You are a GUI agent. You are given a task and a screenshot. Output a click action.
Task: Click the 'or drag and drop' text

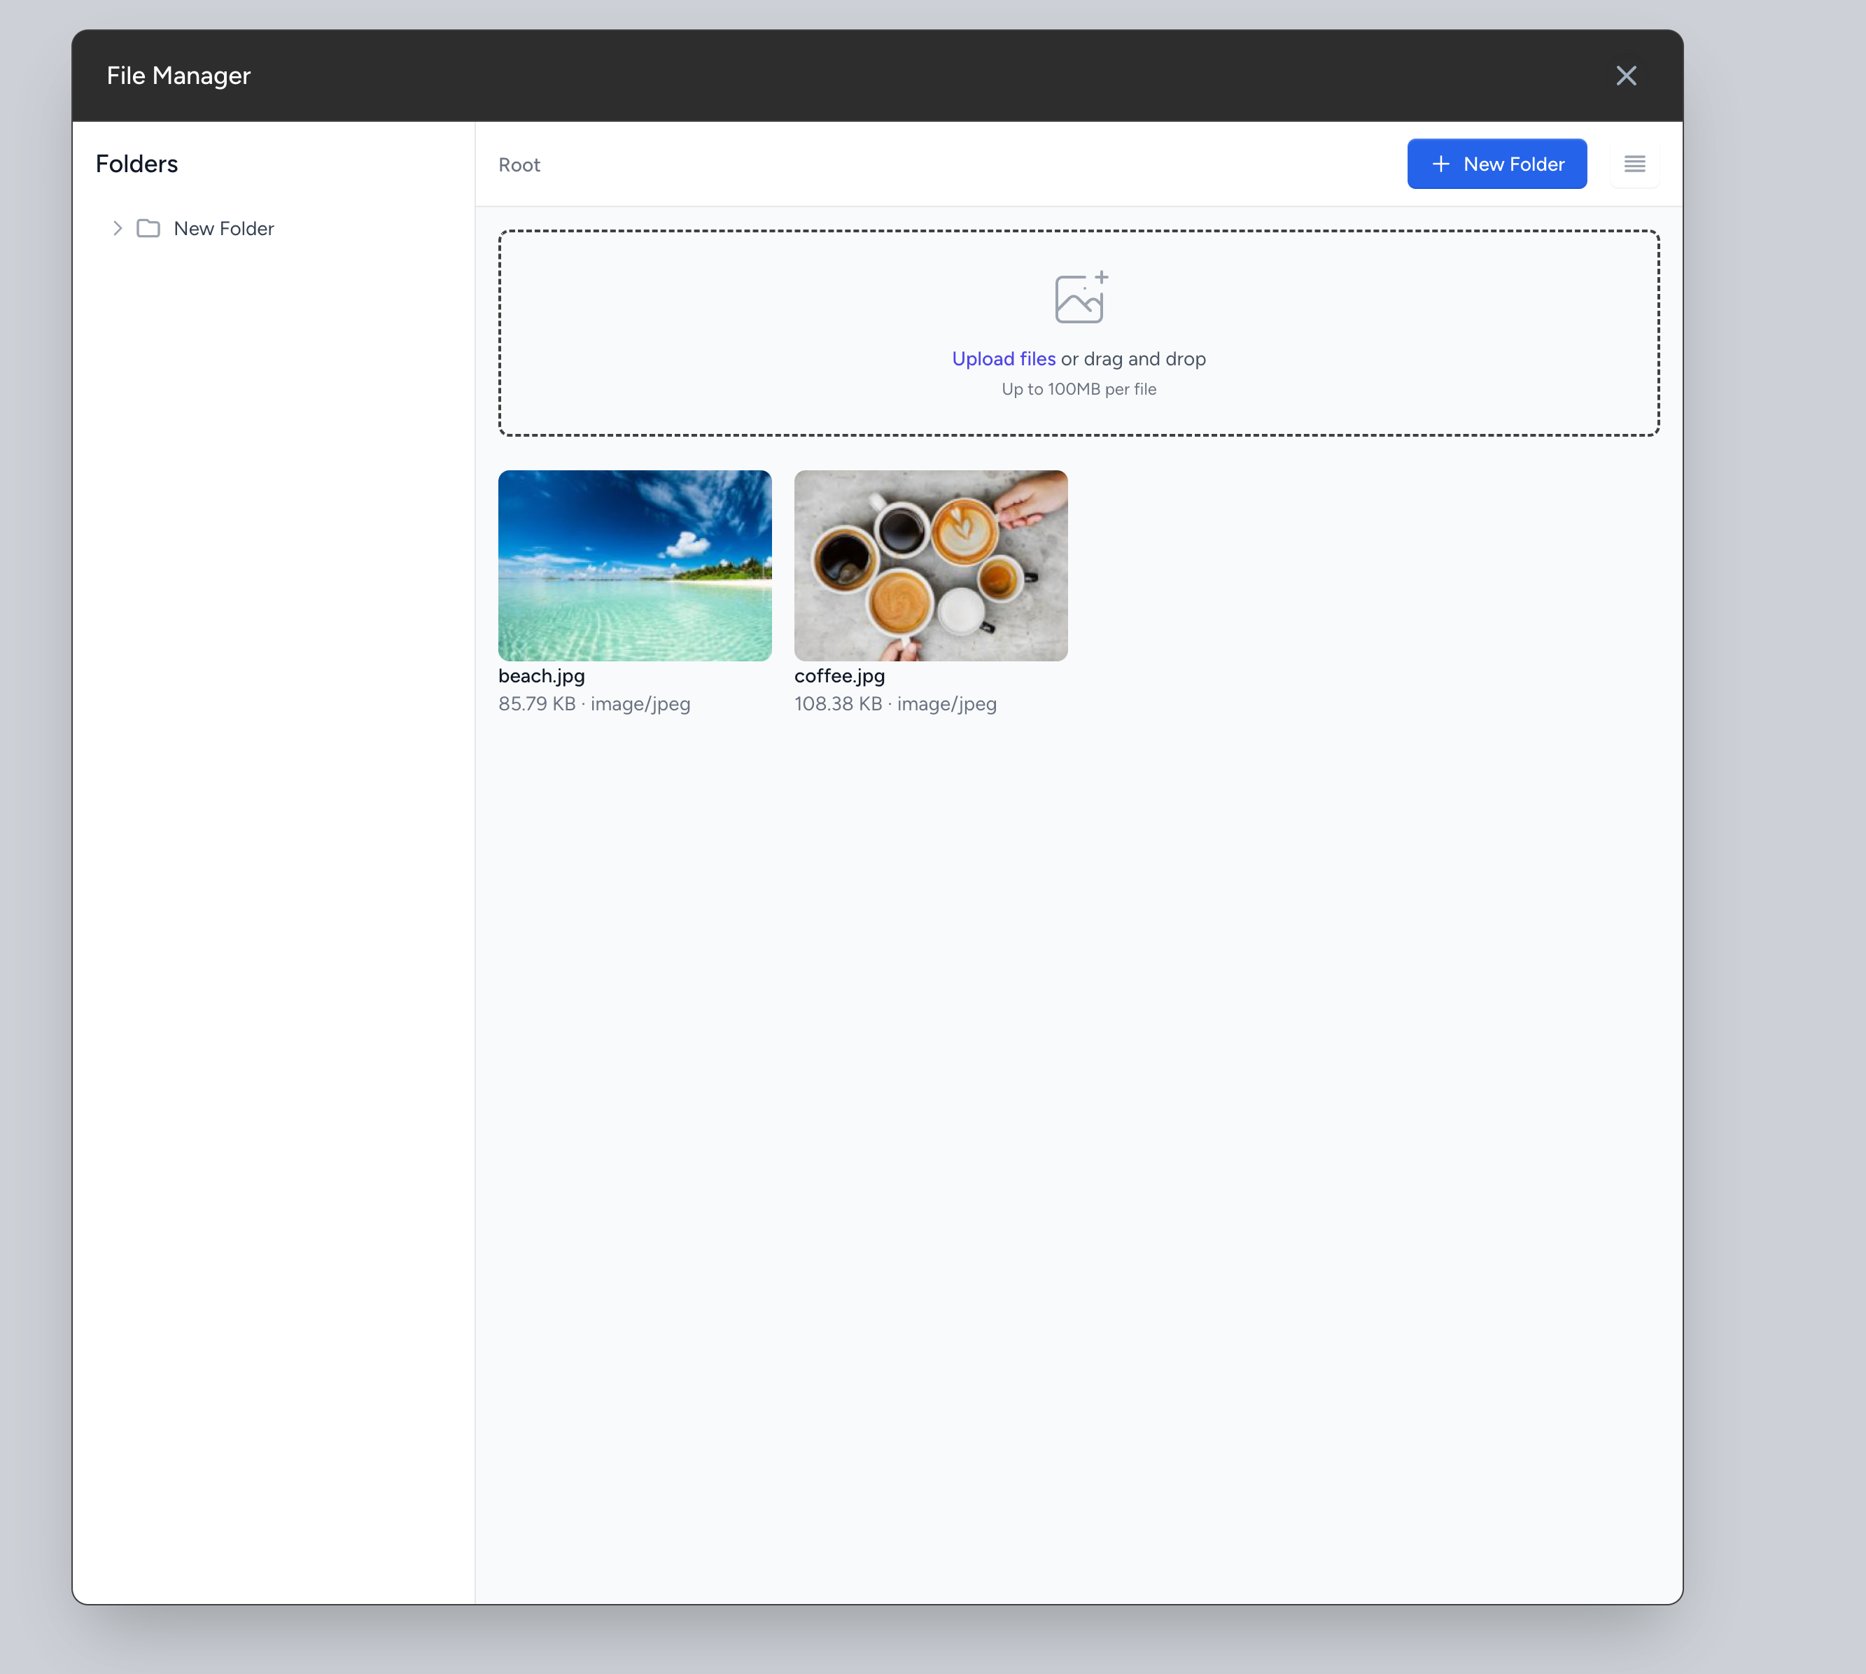point(1133,359)
